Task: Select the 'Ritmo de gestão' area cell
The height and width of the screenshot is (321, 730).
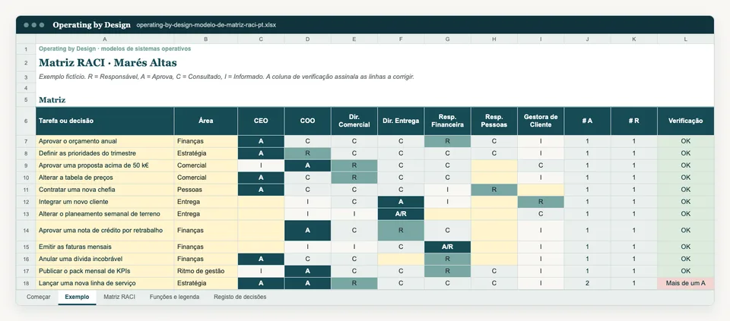Action: coord(206,271)
